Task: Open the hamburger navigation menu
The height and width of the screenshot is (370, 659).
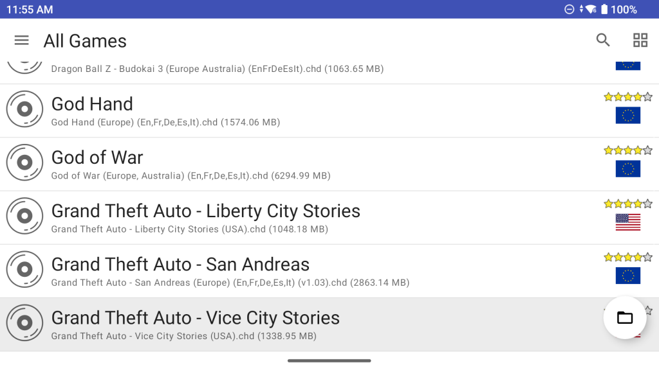Action: pos(21,40)
